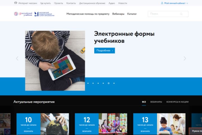
Task: Select the sixth carousel dot
Action: (x=114, y=83)
